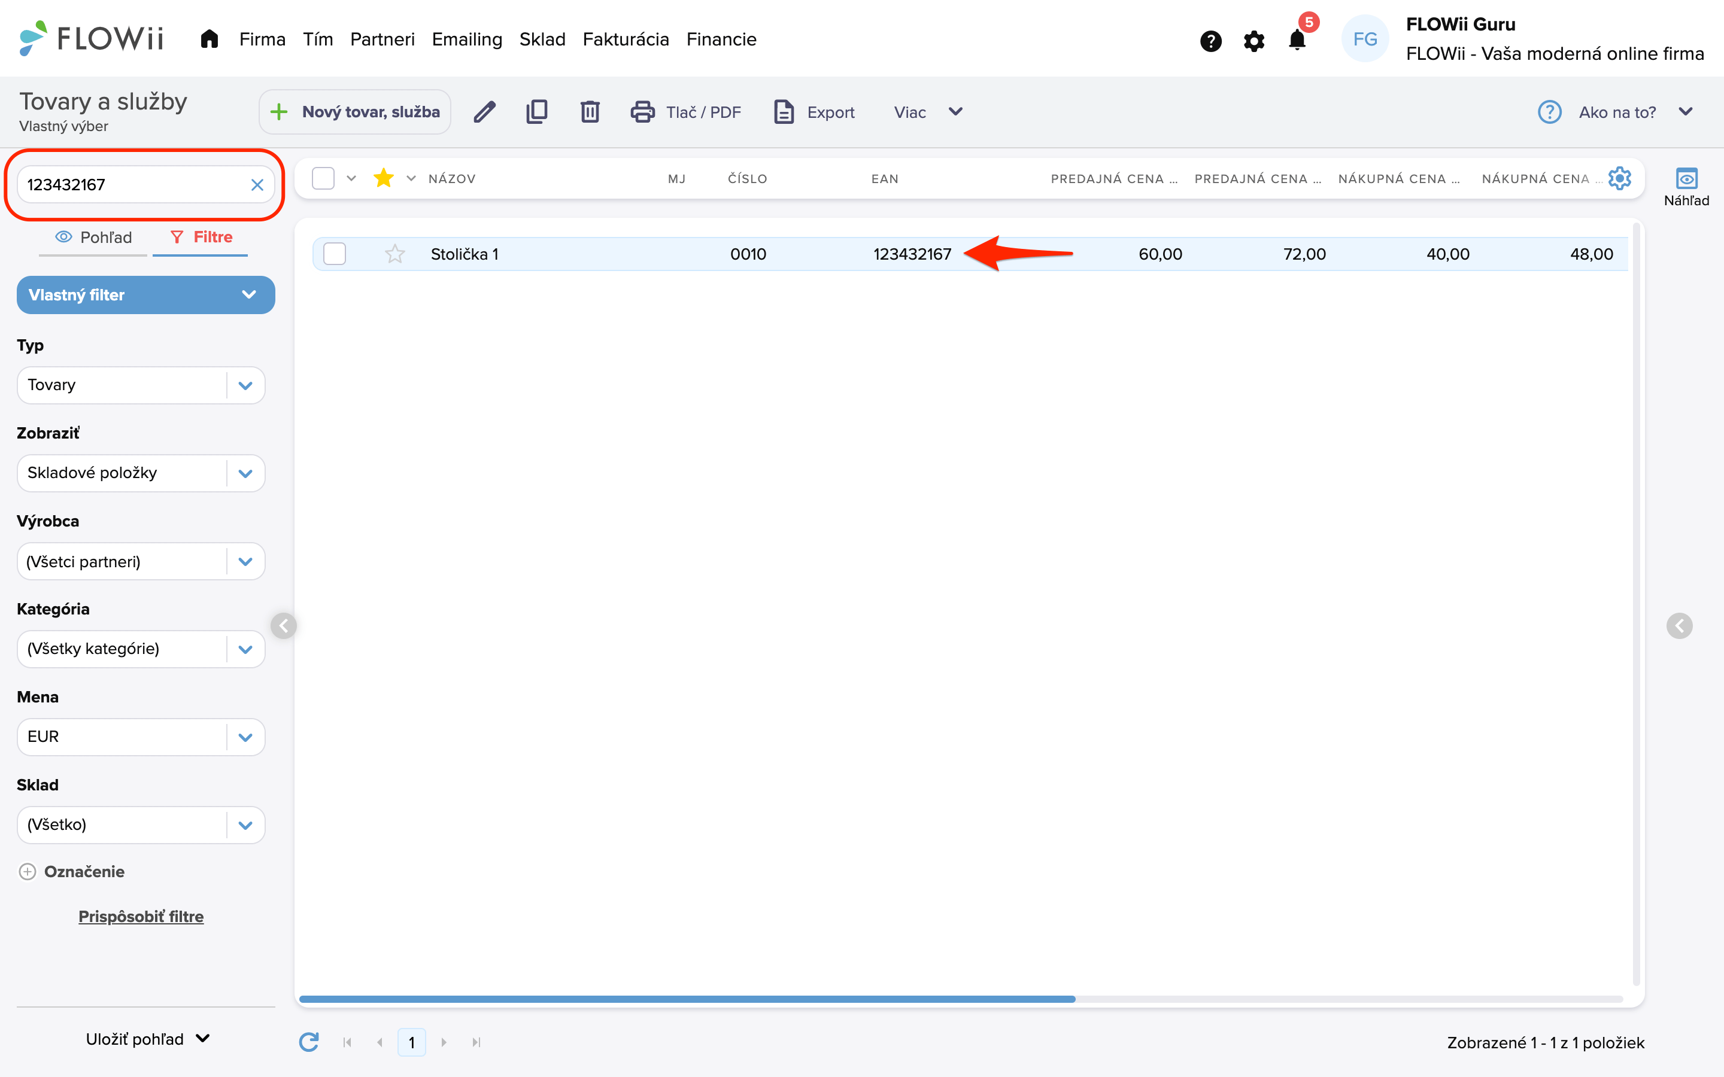
Task: Click the trash delete icon
Action: tap(590, 112)
